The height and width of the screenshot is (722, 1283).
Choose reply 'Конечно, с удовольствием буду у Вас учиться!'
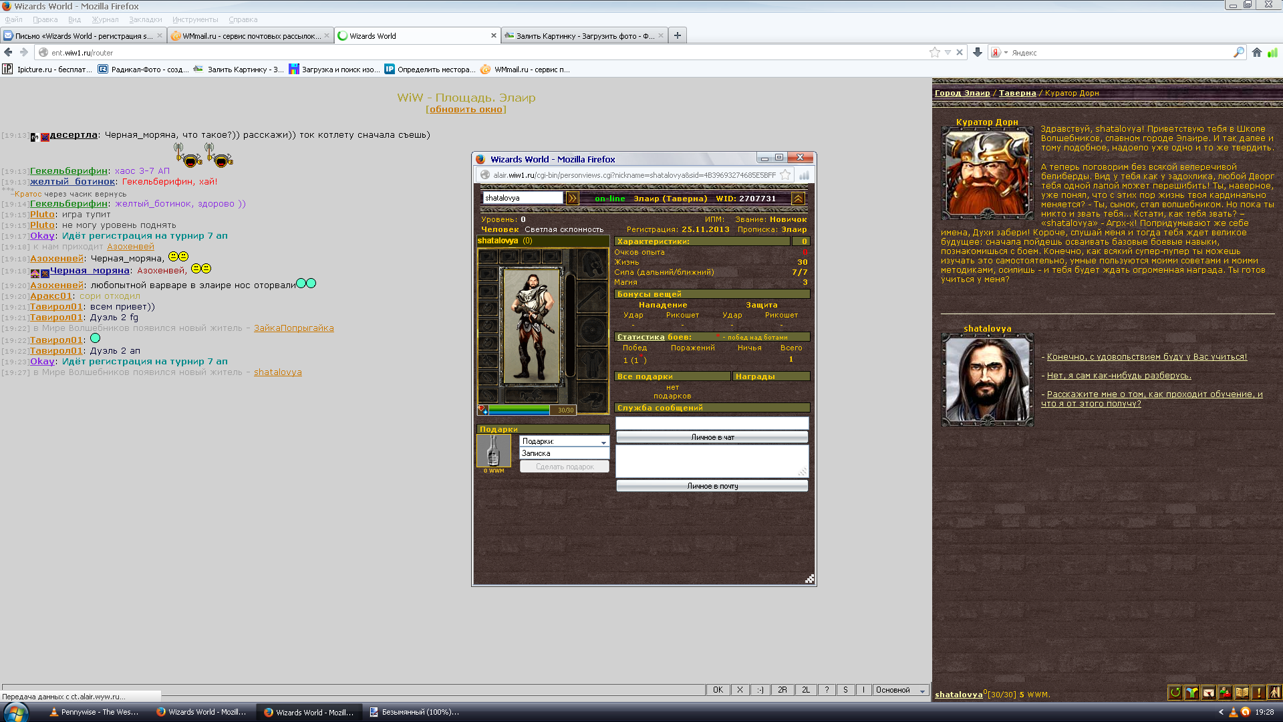1147,357
